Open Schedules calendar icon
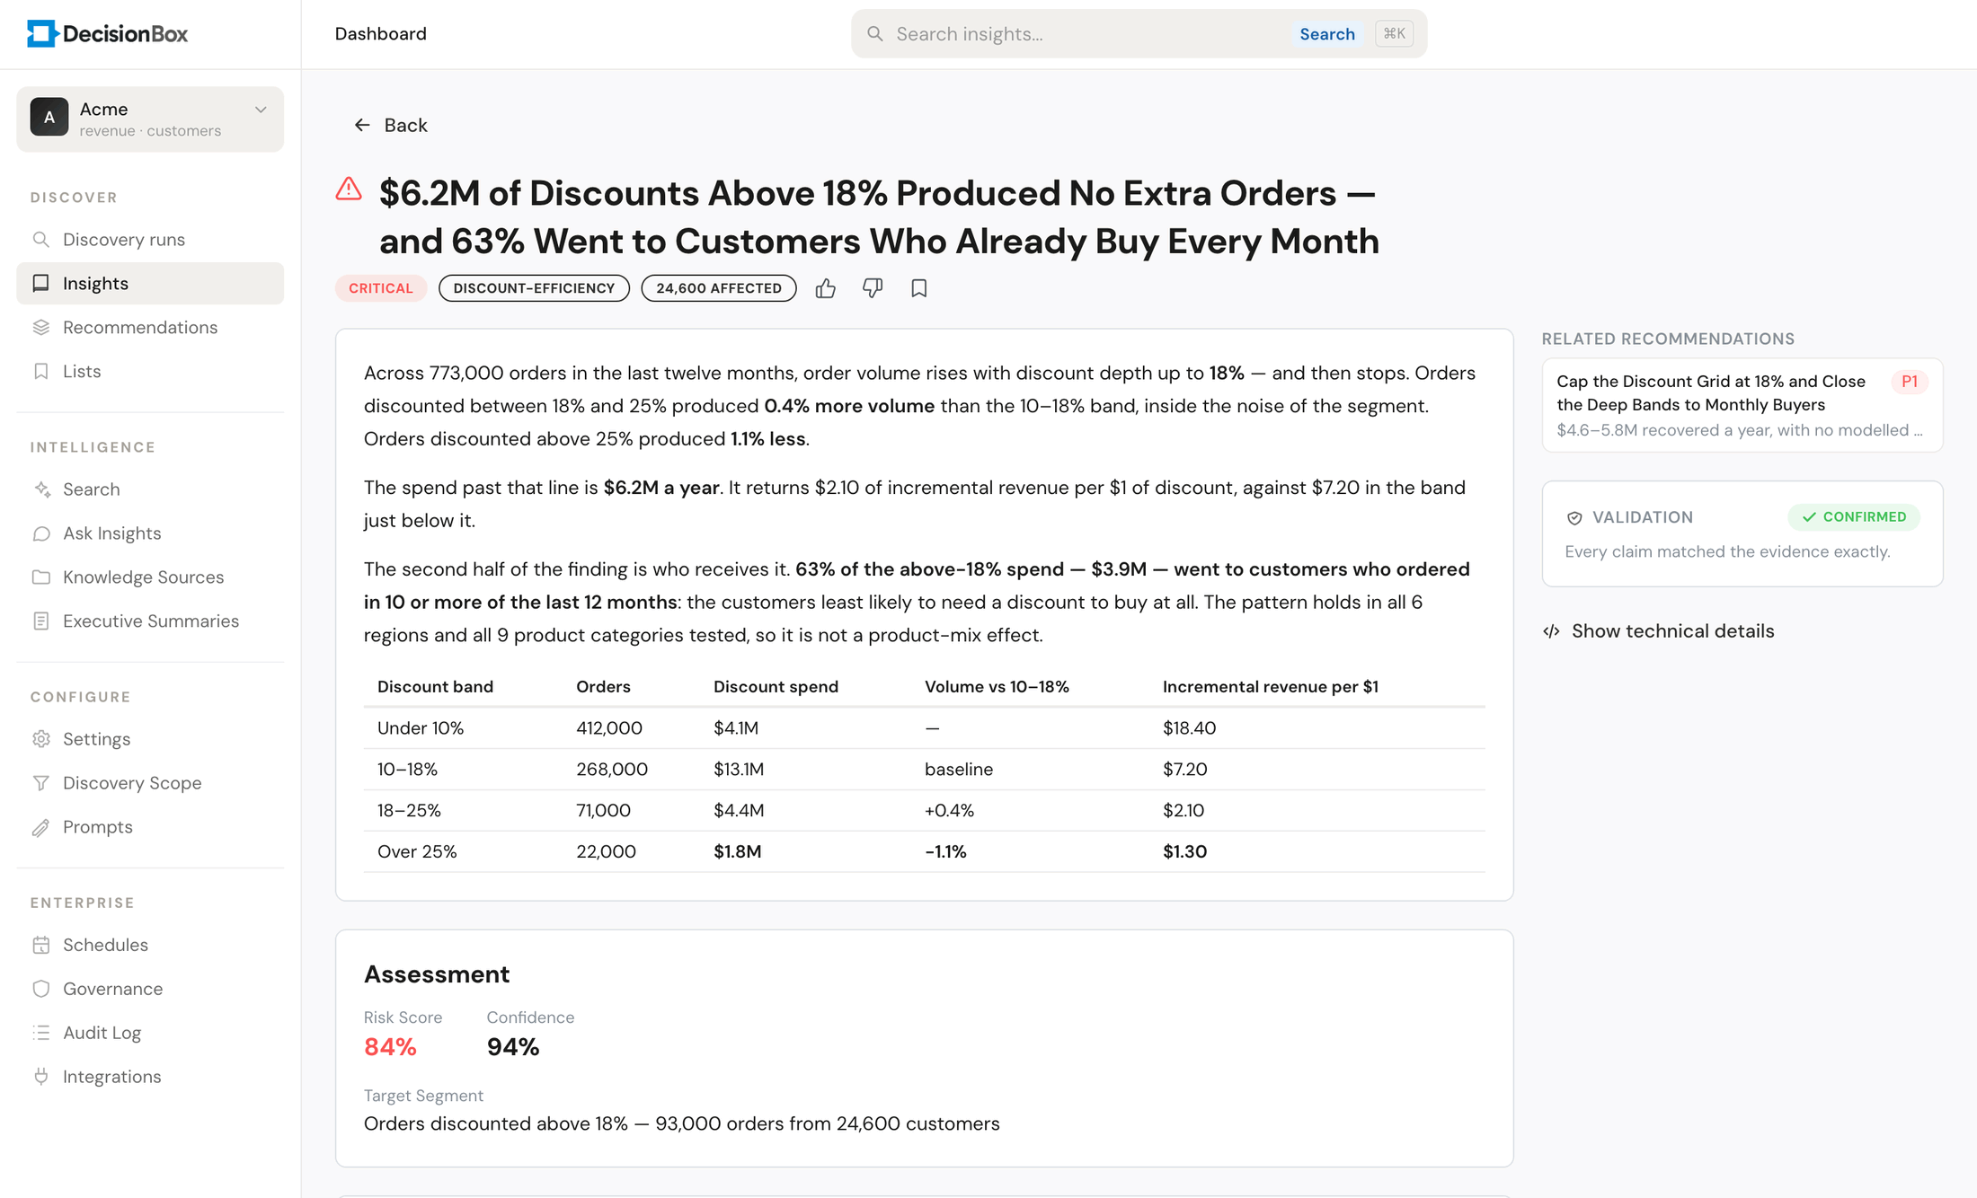Image resolution: width=1977 pixels, height=1198 pixels. click(x=41, y=945)
